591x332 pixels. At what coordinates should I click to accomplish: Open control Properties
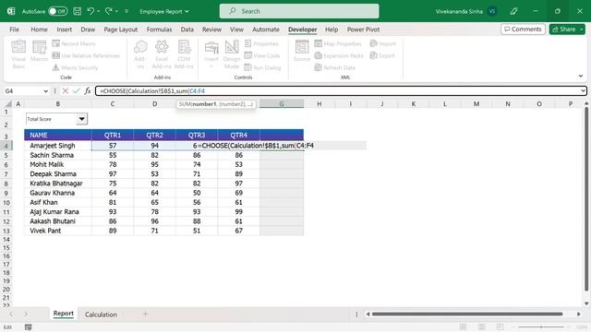click(x=261, y=43)
